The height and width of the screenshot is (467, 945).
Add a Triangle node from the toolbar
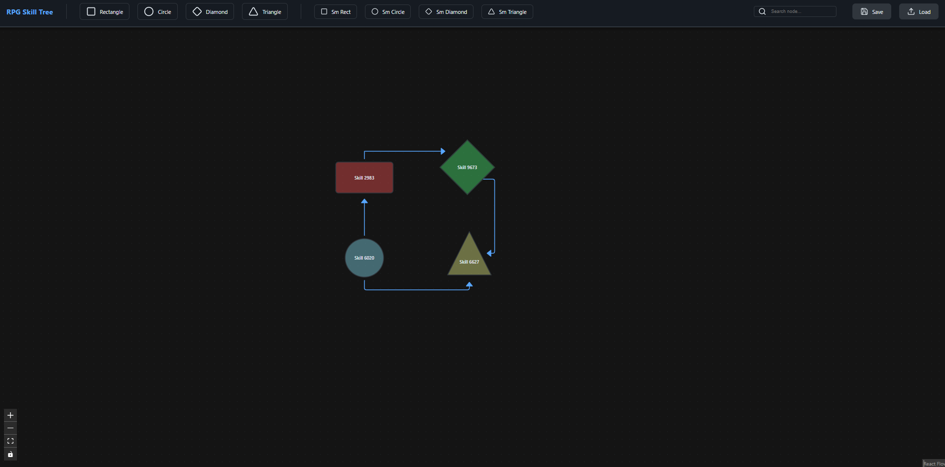(265, 11)
